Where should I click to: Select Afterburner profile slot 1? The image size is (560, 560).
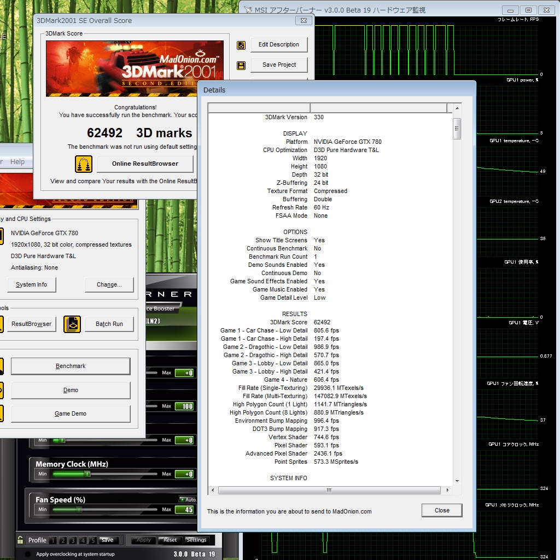point(52,540)
